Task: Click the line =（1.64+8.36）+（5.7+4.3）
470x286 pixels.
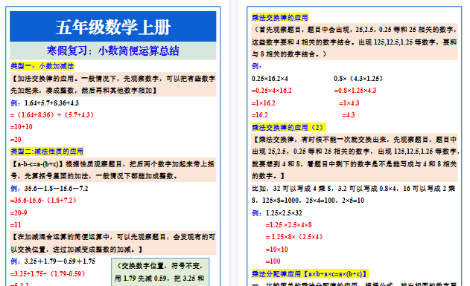Action: 52,115
